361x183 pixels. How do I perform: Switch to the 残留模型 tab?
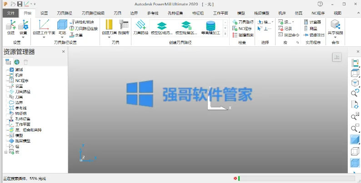[261, 13]
